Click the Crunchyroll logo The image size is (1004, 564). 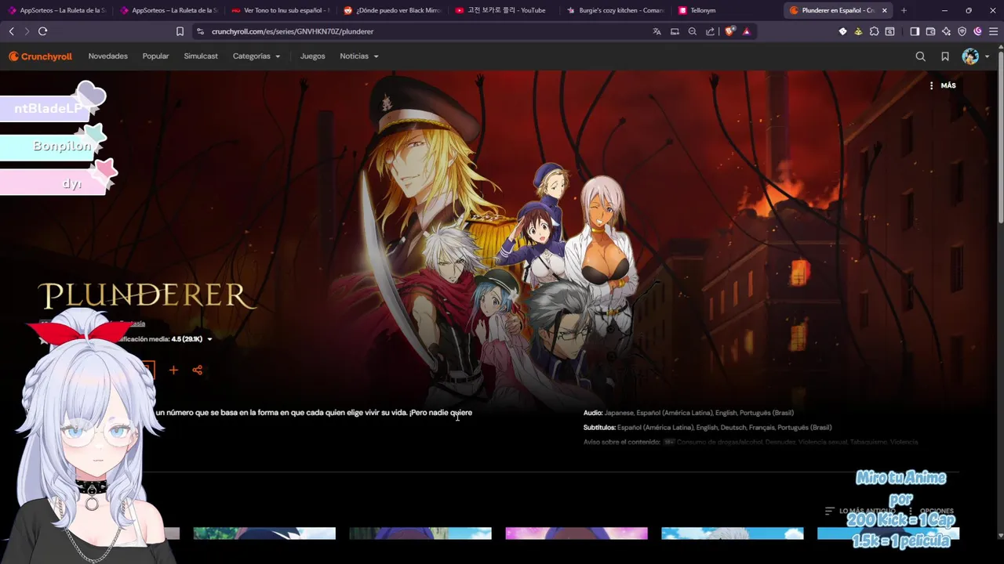point(40,56)
